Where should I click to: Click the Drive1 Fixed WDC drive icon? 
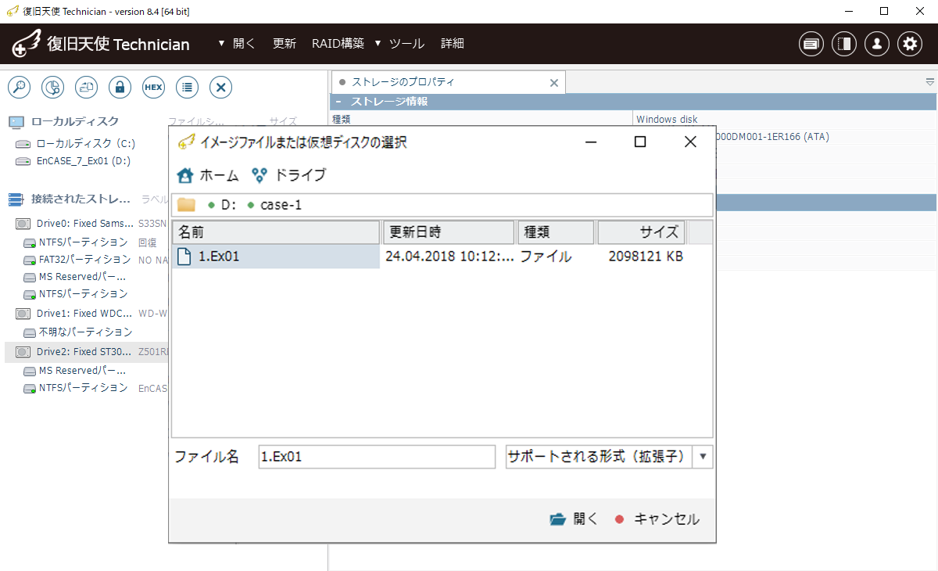click(23, 313)
